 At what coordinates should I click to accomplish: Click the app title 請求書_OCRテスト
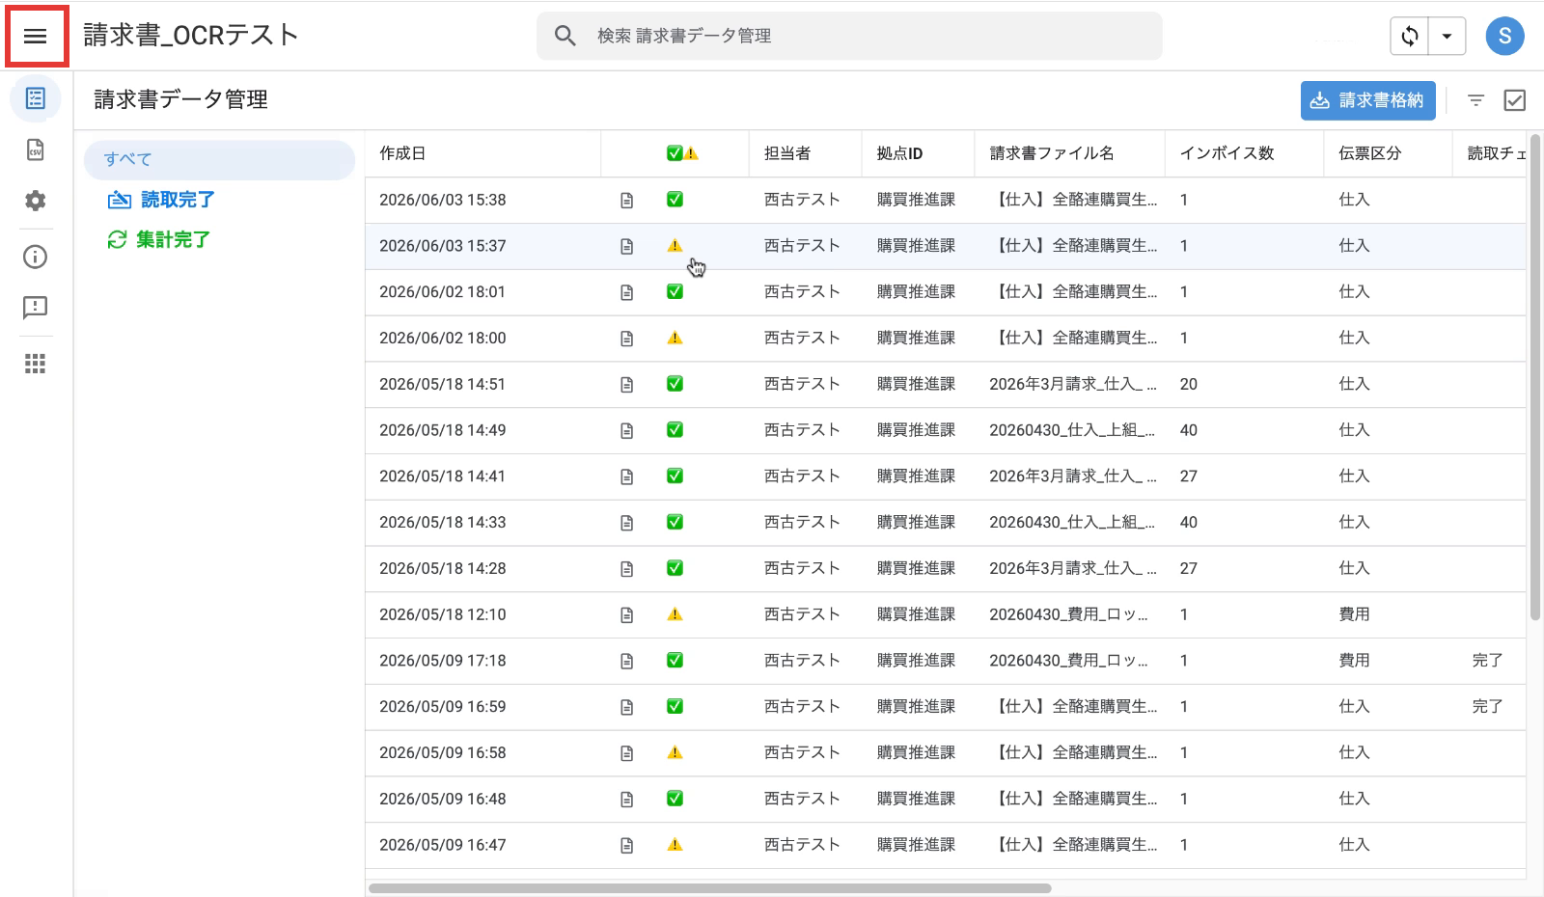[x=191, y=36]
